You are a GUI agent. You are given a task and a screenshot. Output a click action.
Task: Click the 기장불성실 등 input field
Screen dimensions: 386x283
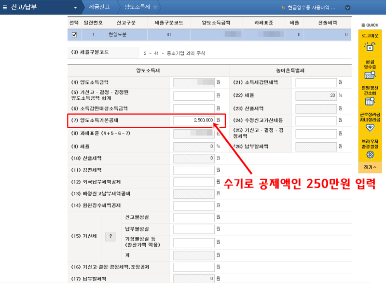click(194, 242)
